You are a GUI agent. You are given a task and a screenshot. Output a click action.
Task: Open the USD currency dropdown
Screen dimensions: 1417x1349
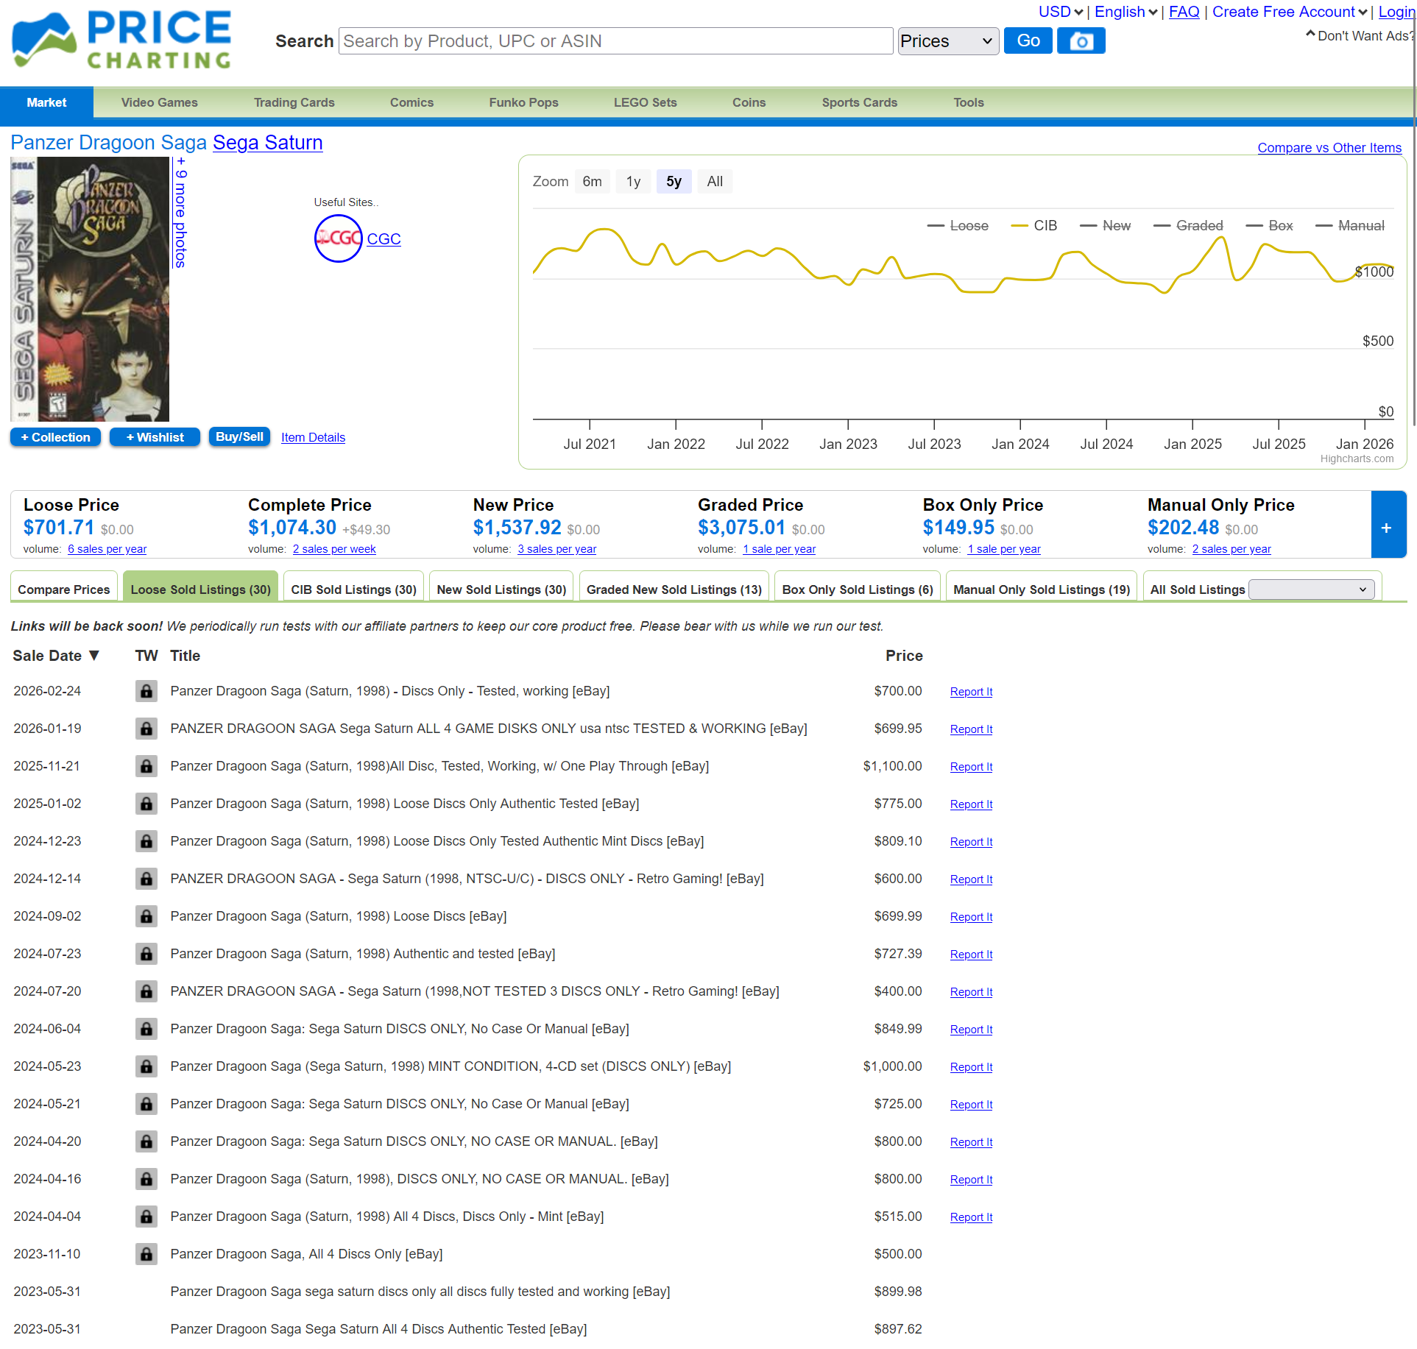[x=1061, y=12]
